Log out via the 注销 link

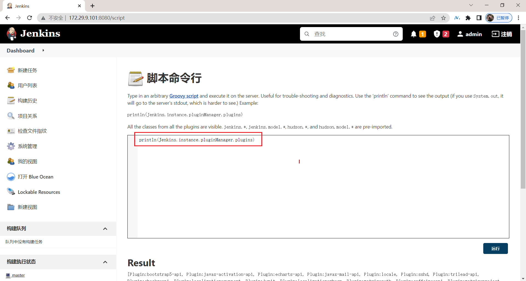pos(502,34)
